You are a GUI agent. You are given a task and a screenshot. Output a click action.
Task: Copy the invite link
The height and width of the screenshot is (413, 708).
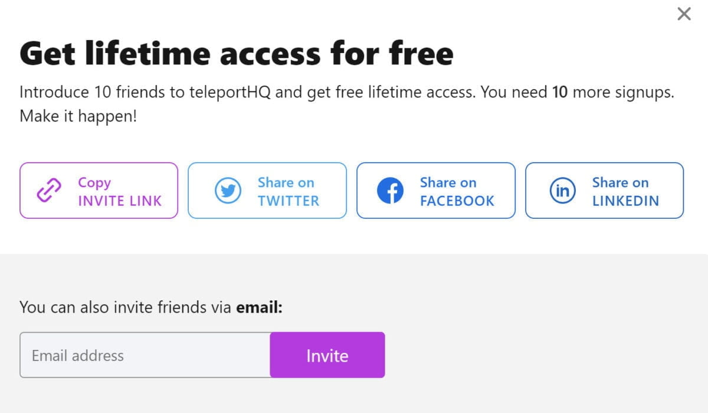coord(98,191)
